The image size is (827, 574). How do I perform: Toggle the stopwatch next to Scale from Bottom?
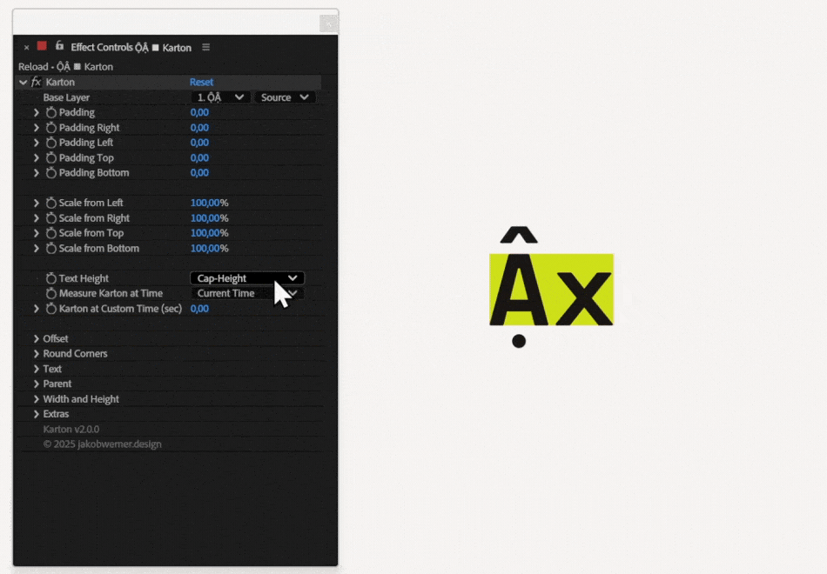[50, 248]
